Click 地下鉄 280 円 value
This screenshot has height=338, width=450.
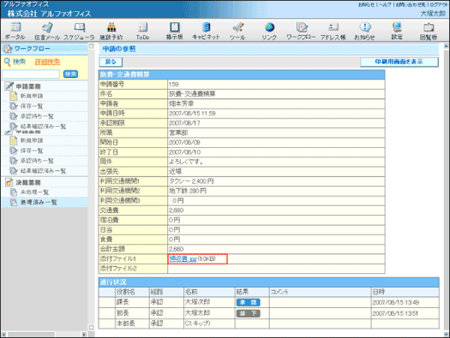pos(188,191)
